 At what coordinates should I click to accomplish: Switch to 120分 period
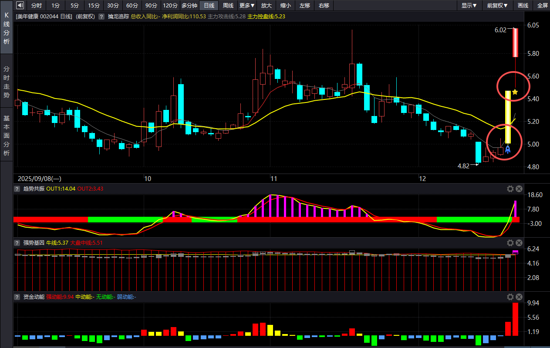(170, 5)
